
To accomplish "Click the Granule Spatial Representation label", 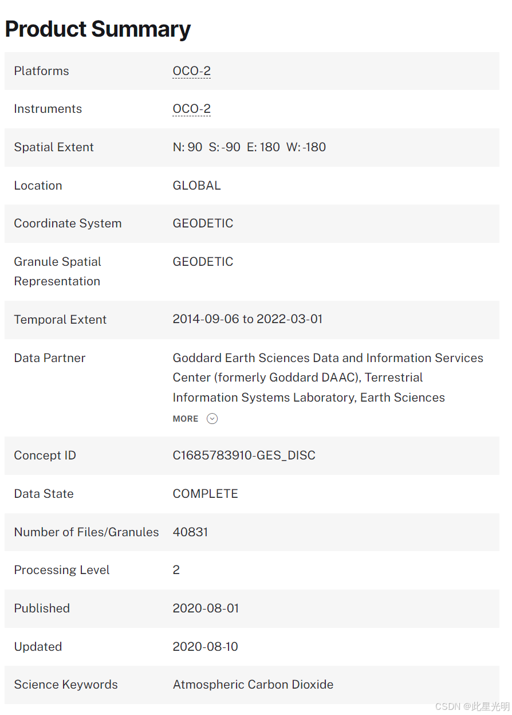I will click(x=57, y=272).
